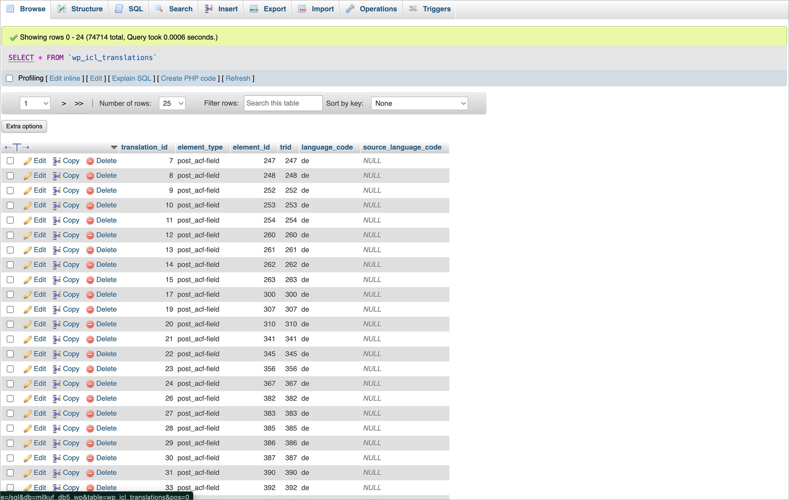Select checkbox for translation_id 22 row
Screen dimensions: 789x500
(10, 354)
